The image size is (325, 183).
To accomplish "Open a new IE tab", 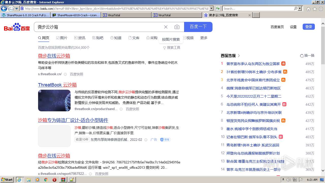I will [256, 15].
